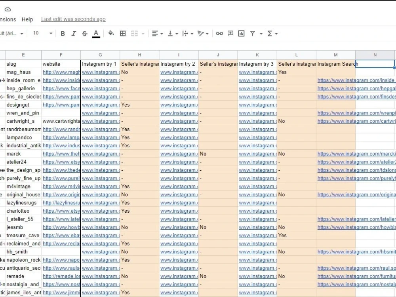
Task: Select the 'website' header cell
Action: [x=61, y=64]
